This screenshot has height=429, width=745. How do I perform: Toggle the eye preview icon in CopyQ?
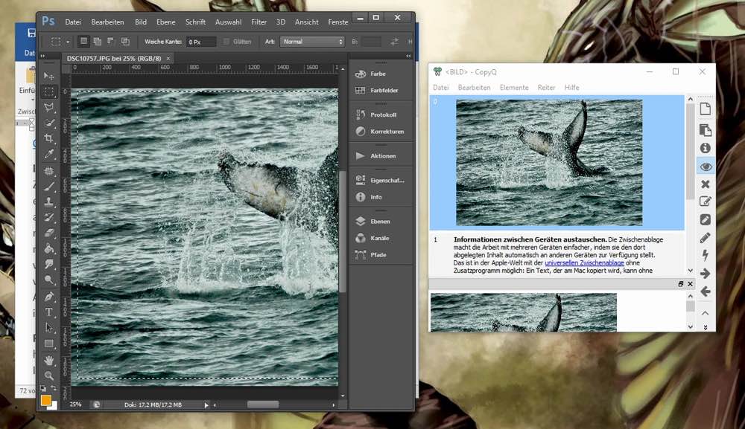705,166
